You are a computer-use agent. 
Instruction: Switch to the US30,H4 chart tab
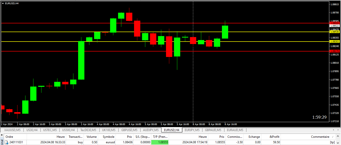(x=32, y=130)
